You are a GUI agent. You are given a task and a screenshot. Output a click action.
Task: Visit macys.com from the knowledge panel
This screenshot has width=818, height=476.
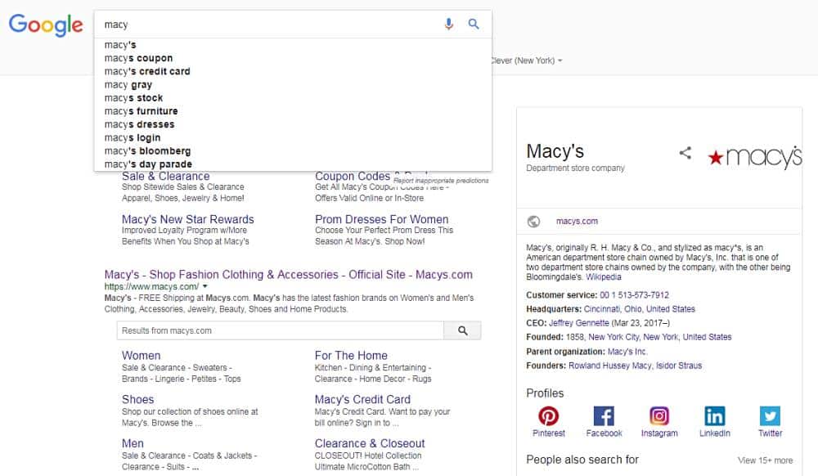point(577,221)
